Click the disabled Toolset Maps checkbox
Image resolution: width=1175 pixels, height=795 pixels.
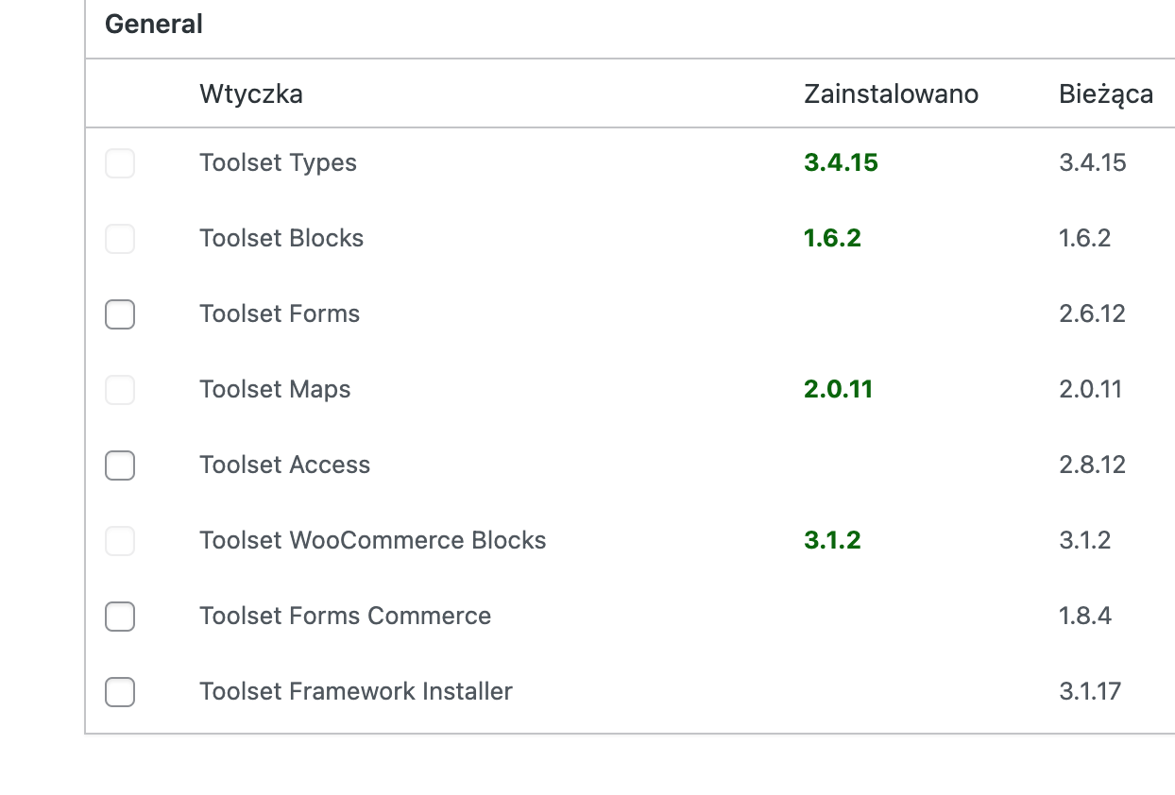pyautogui.click(x=120, y=390)
